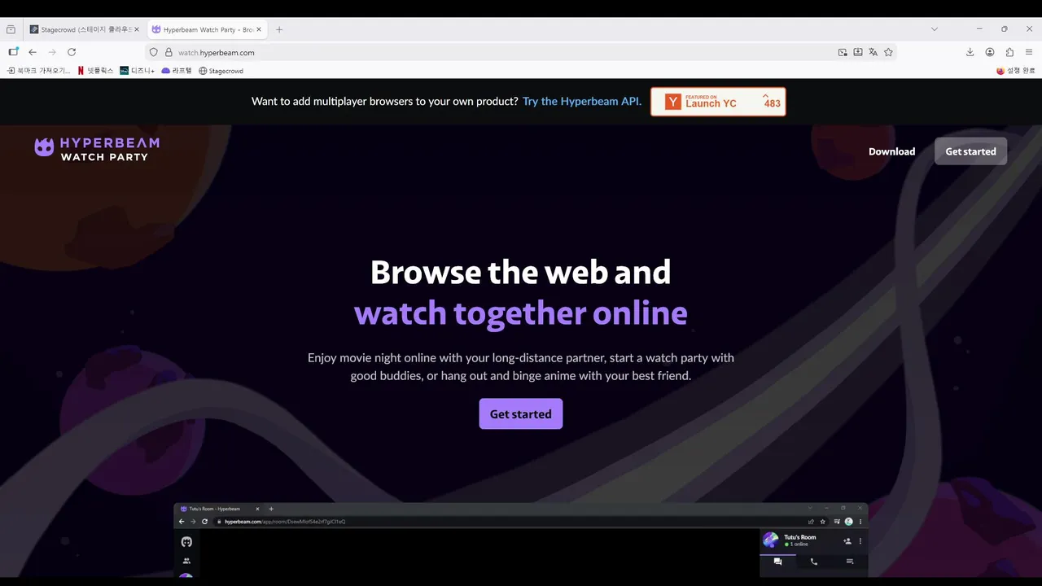
Task: Open the Stagecrowd bookmark
Action: point(221,71)
